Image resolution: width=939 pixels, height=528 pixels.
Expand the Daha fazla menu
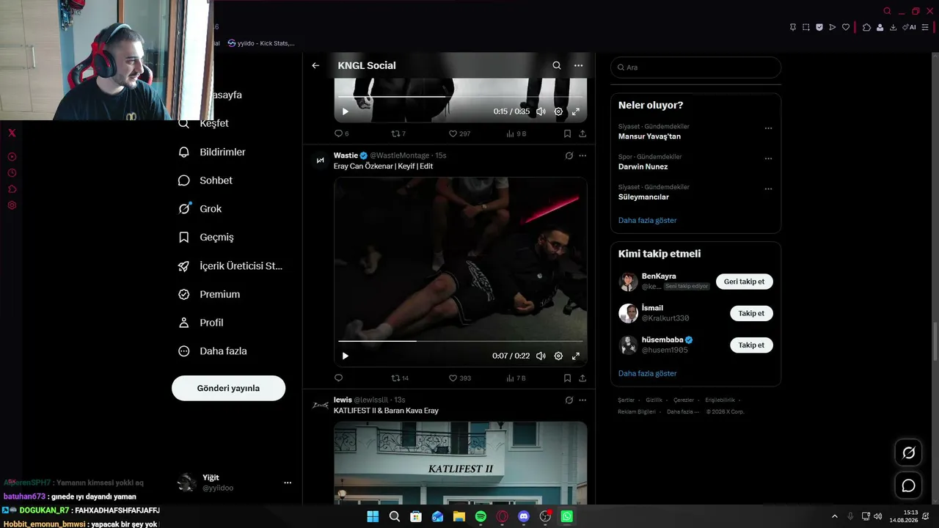click(x=213, y=351)
